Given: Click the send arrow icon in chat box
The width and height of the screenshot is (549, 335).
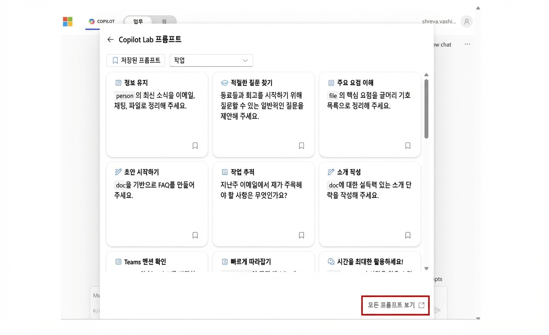Looking at the screenshot, I should 438,310.
